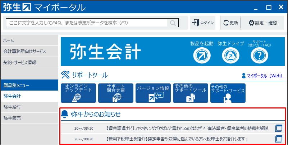The width and height of the screenshot is (288, 145).
Task: Open the 弥生ドライブ cloud icon
Action: (x=230, y=55)
